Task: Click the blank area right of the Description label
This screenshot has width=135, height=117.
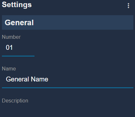Action: [81, 101]
